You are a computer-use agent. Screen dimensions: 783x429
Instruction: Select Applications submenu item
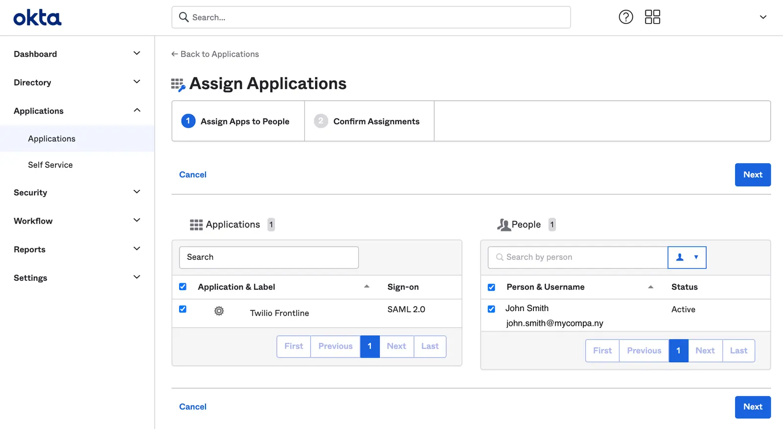[52, 139]
